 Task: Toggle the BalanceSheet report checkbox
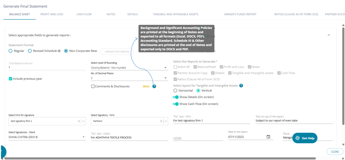pos(195,67)
